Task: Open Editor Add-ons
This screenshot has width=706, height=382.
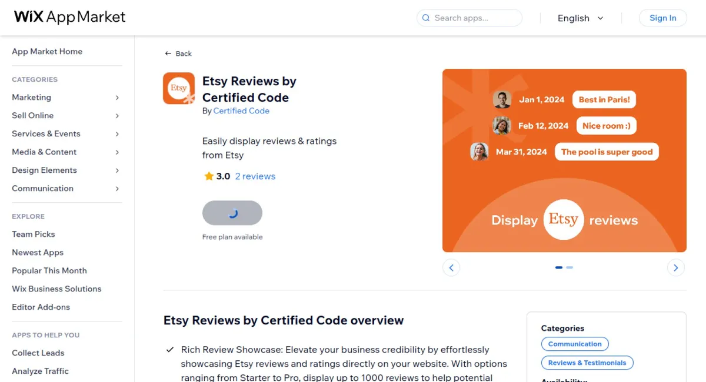Action: click(41, 307)
